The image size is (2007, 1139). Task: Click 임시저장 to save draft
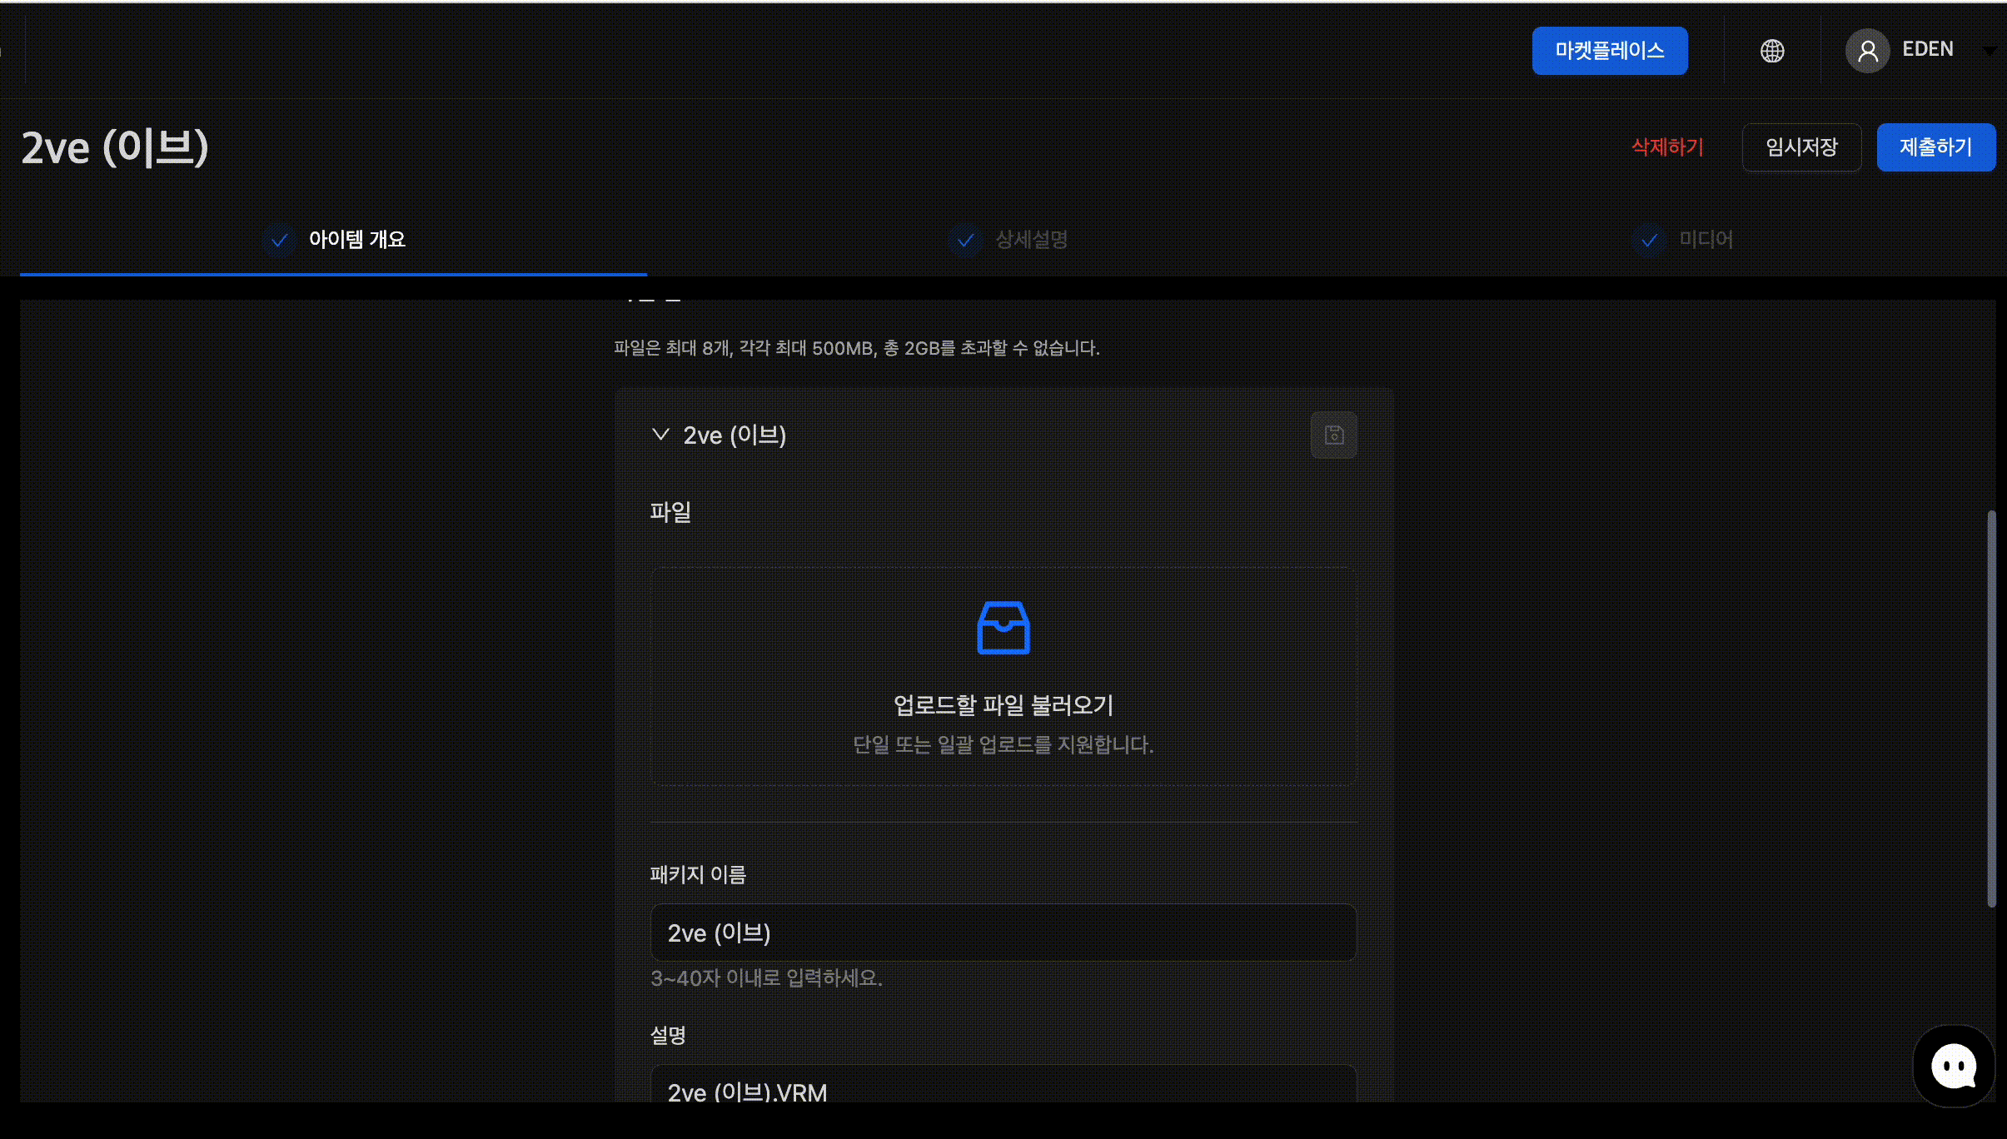(1800, 147)
